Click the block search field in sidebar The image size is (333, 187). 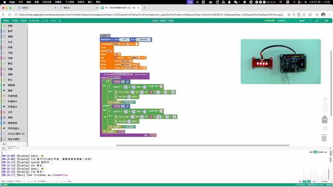(14, 144)
